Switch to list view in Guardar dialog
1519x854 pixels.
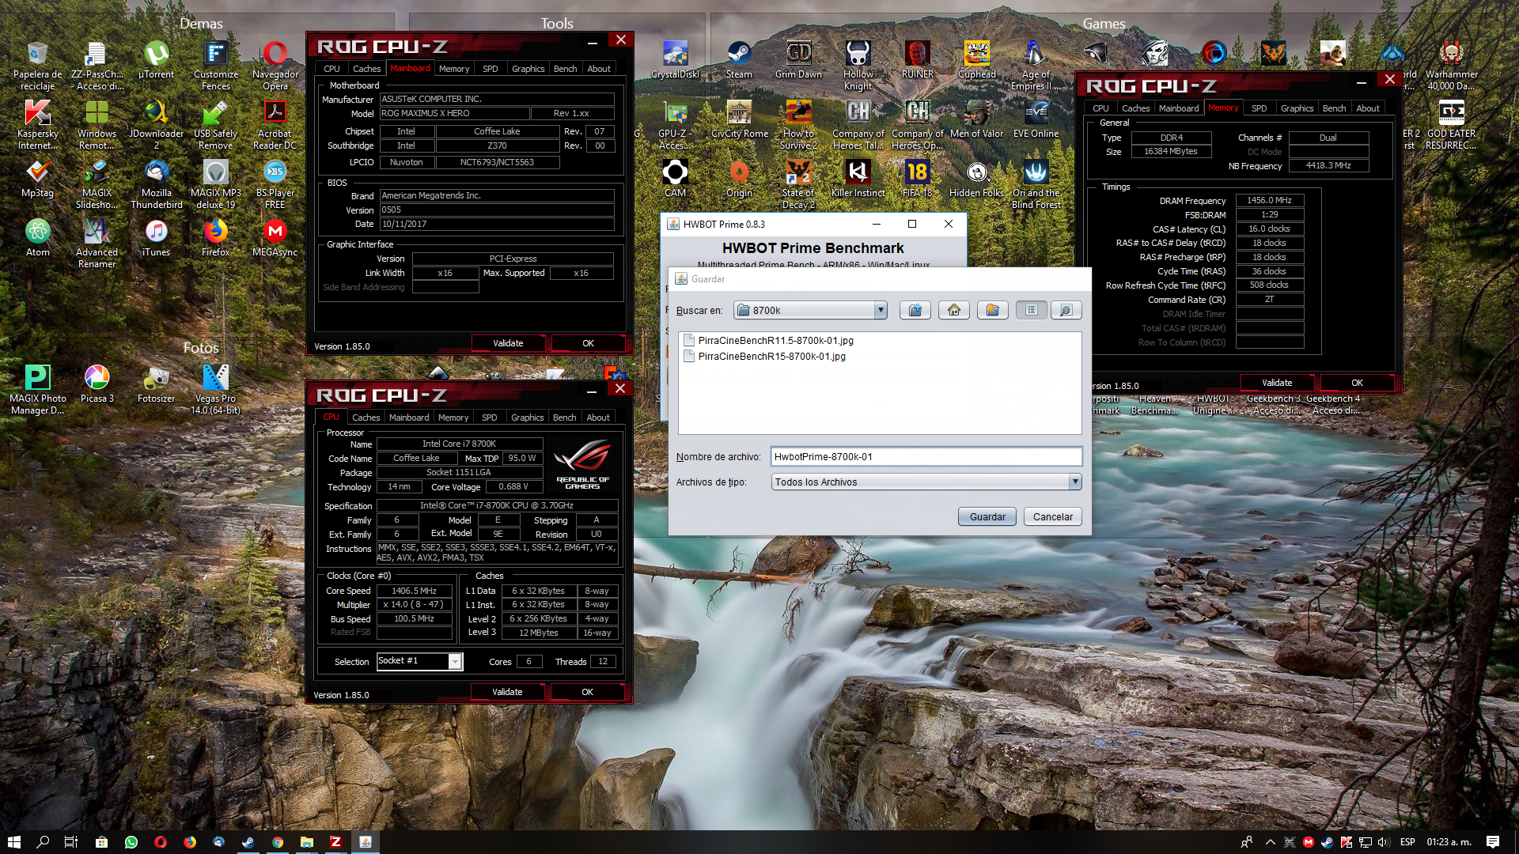[x=1031, y=310]
